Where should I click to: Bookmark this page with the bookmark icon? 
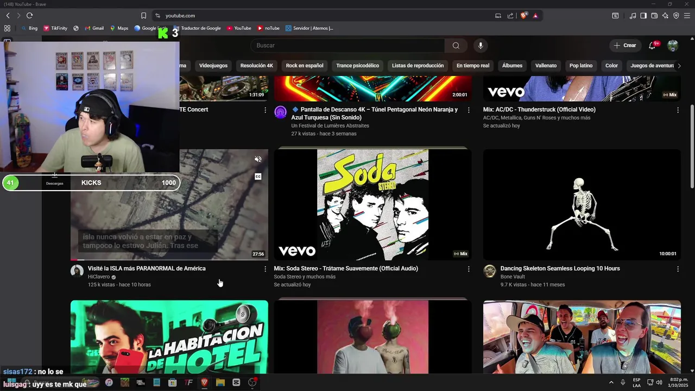[x=143, y=16]
